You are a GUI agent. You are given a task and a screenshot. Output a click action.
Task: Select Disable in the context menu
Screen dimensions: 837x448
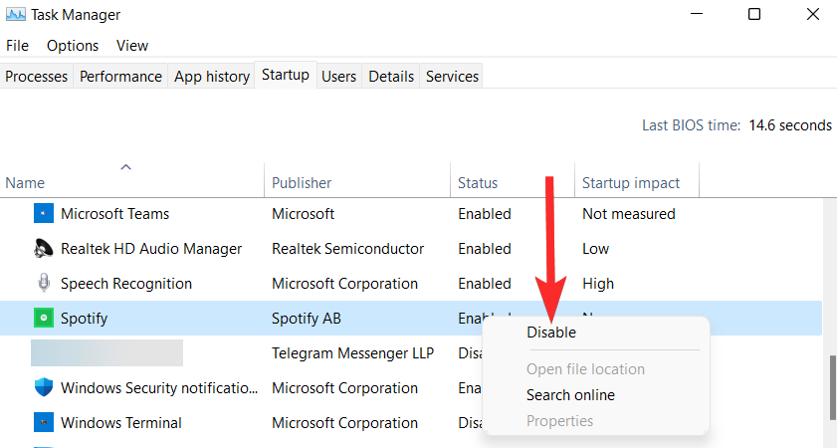(551, 333)
